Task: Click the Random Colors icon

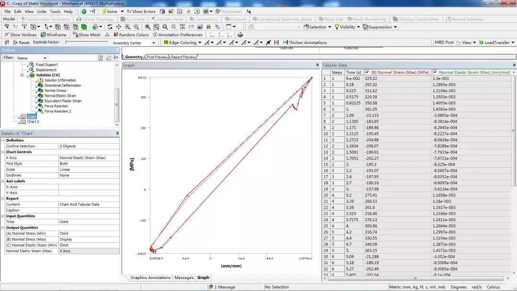Action: pos(116,34)
